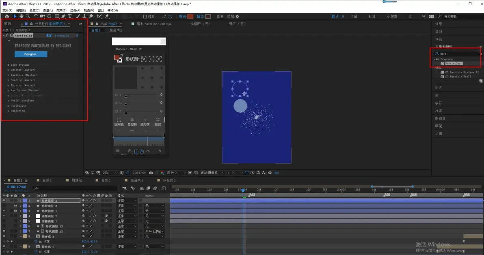Click the Designer... button

[31, 54]
